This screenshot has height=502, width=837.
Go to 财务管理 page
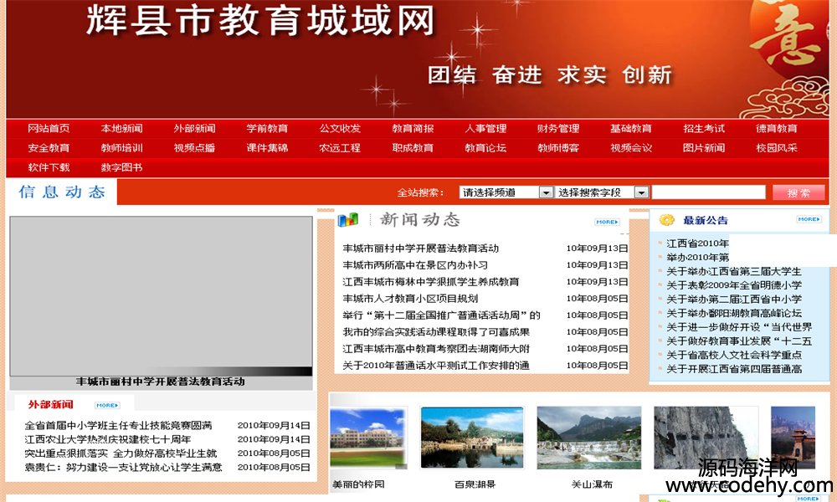point(558,129)
